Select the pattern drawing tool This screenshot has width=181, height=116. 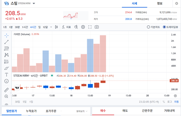coord(7,55)
